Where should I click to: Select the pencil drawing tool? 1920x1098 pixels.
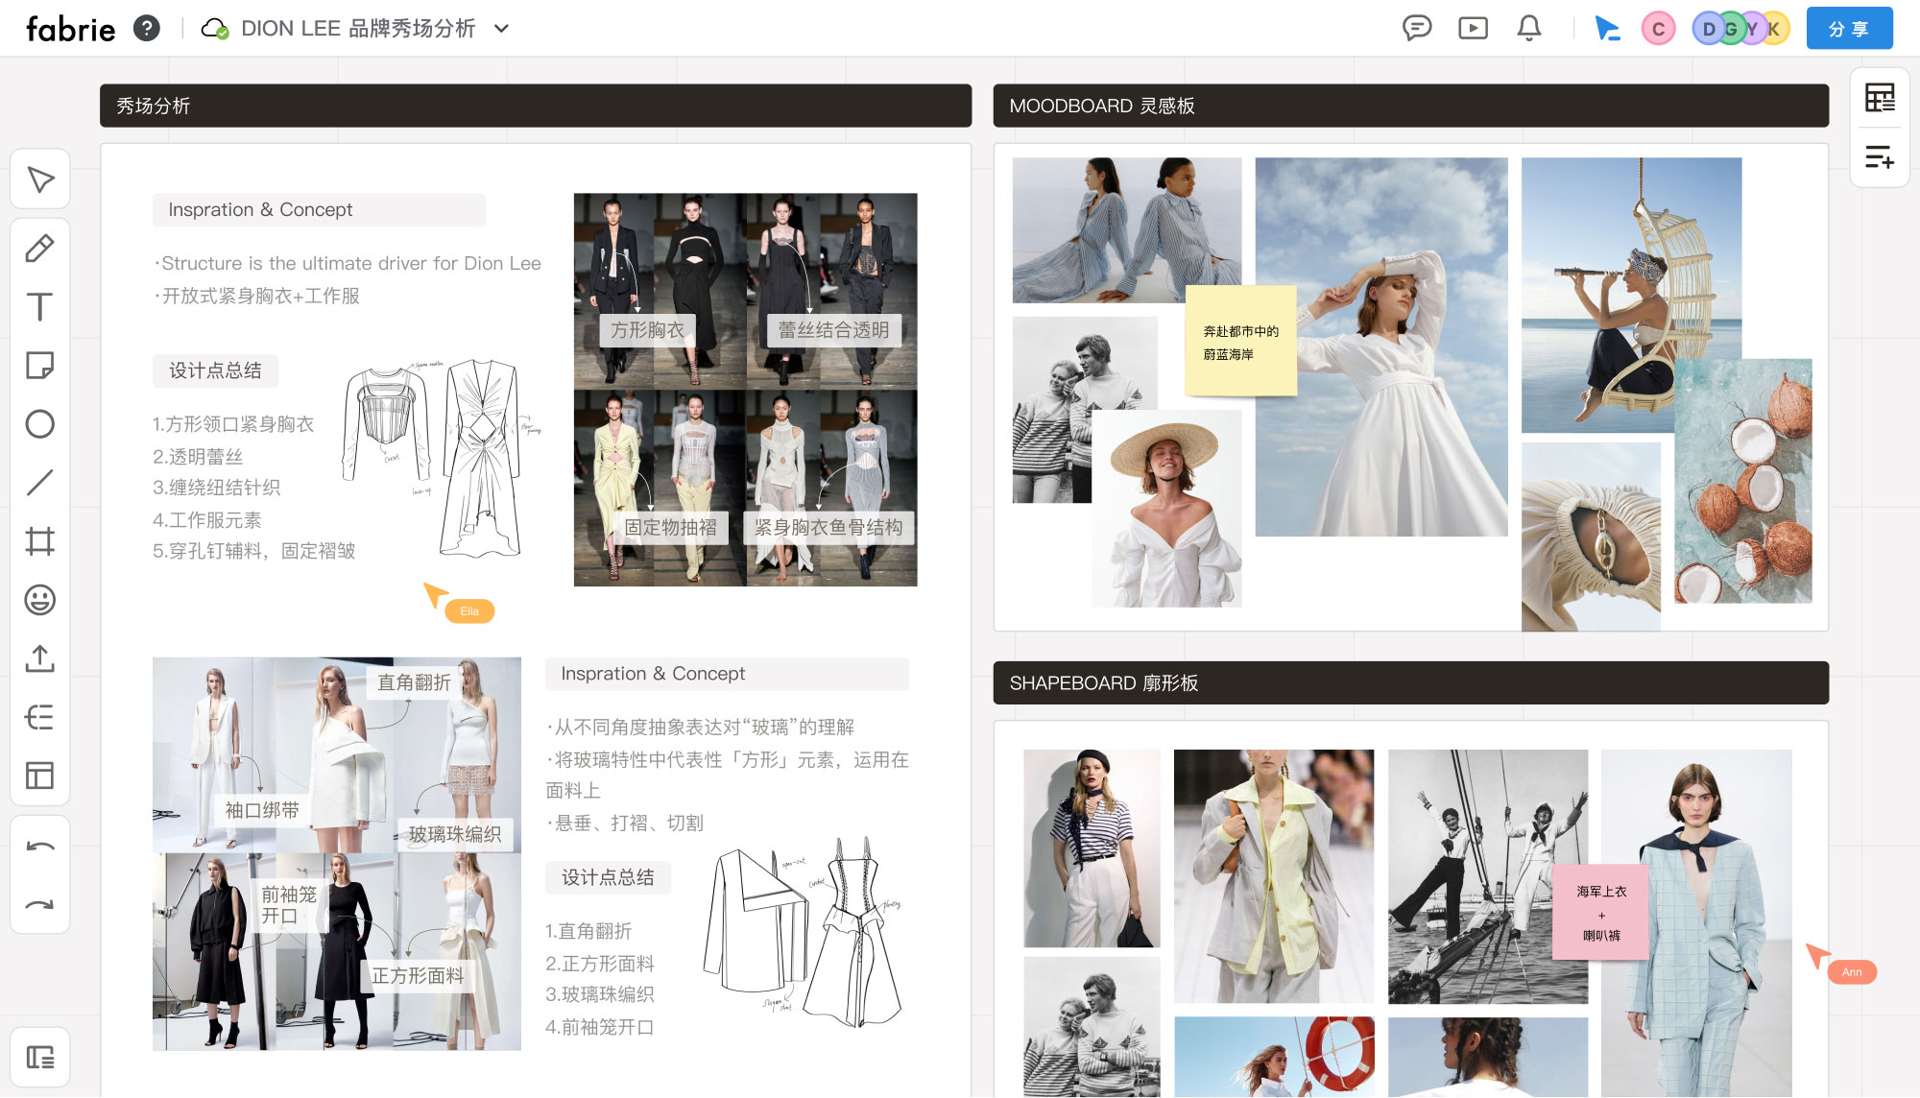40,248
